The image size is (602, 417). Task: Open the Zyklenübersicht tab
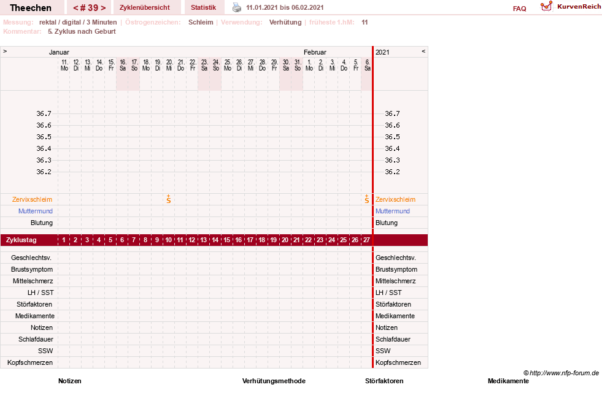[144, 8]
